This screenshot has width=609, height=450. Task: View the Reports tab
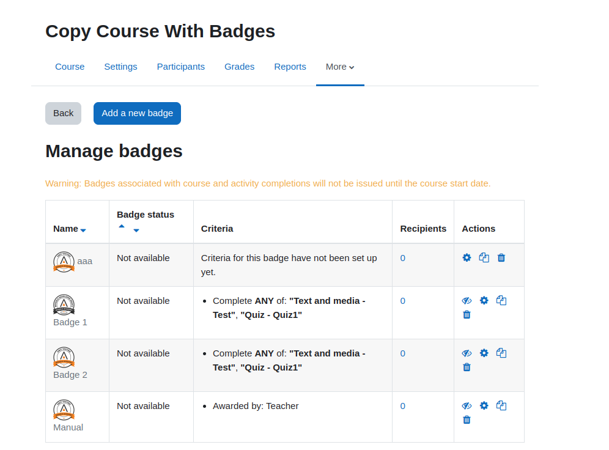point(290,67)
